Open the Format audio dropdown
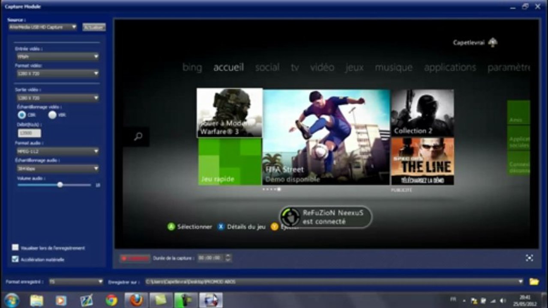Viewport: 548px width, 308px height. [57, 151]
